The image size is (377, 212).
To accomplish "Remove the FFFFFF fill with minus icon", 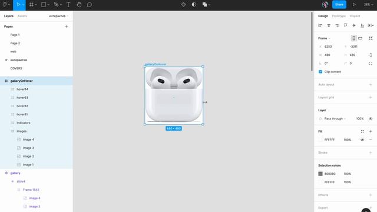I will [371, 140].
